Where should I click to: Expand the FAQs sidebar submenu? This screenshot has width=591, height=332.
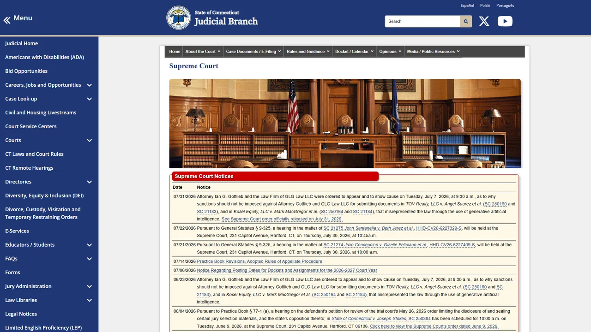pyautogui.click(x=90, y=259)
